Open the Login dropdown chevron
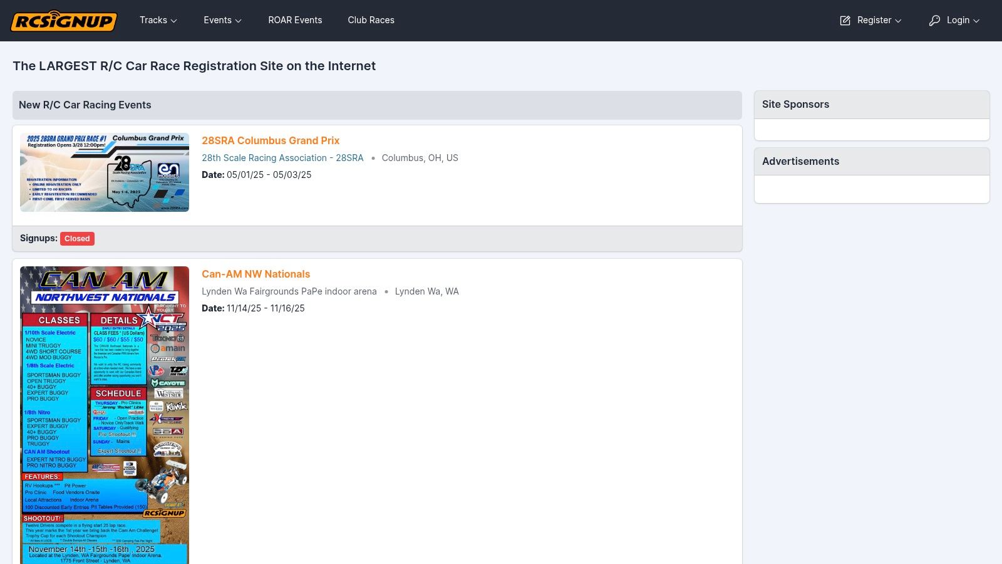 click(x=976, y=21)
